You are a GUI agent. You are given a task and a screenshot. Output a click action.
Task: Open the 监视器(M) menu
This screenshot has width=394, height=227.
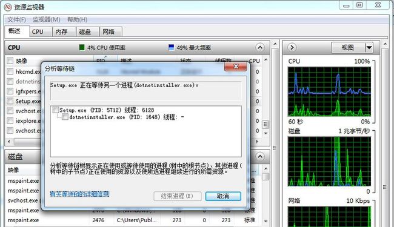(x=47, y=19)
